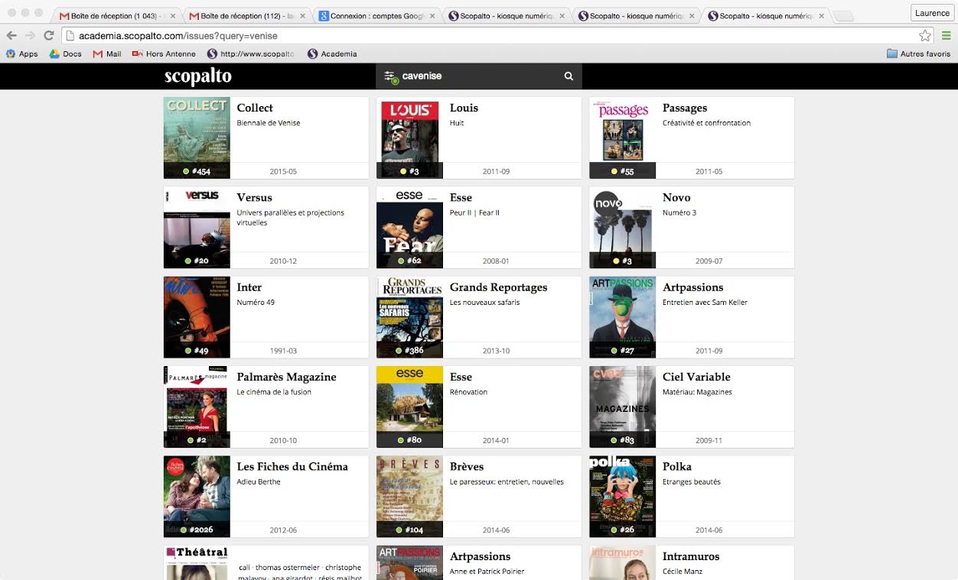This screenshot has width=958, height=580.
Task: Open the http://www.scopalto bookmark
Action: click(251, 53)
